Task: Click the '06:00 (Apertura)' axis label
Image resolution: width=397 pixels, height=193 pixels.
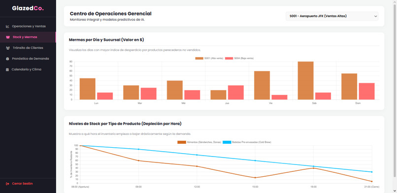Action: click(x=80, y=187)
